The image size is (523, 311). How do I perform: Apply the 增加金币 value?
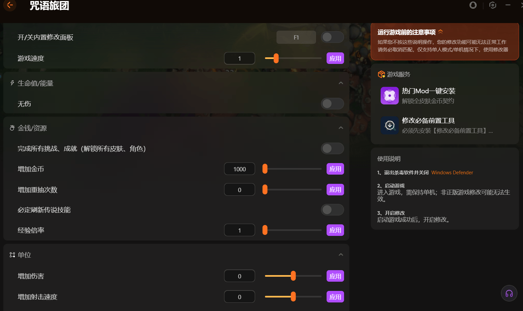click(x=335, y=169)
